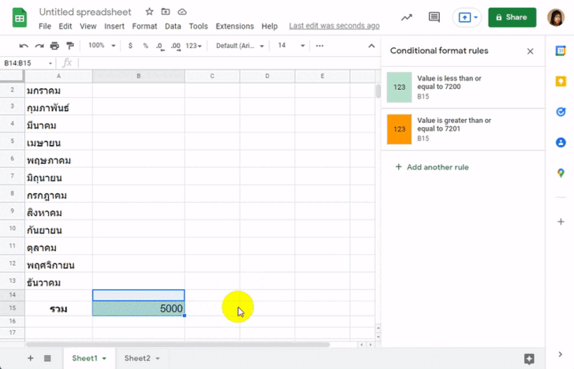Open the Data menu
Screen dimensions: 574x369
click(173, 26)
